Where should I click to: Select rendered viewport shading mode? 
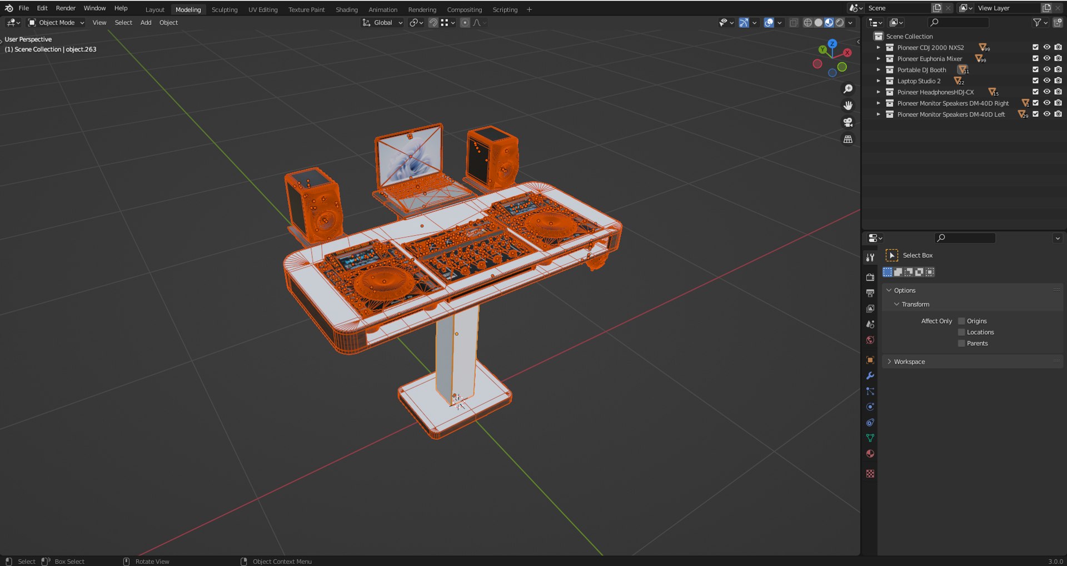[840, 23]
